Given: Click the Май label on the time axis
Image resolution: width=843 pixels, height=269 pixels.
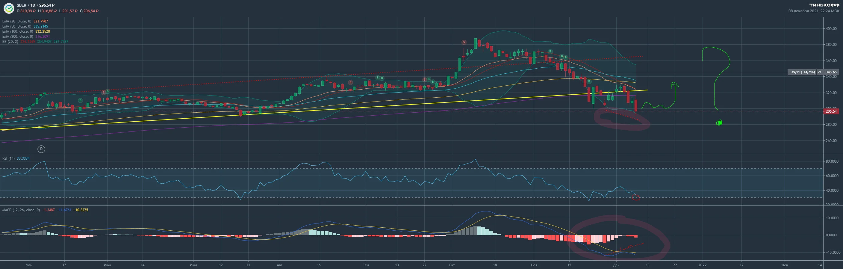Looking at the screenshot, I should pos(29,265).
